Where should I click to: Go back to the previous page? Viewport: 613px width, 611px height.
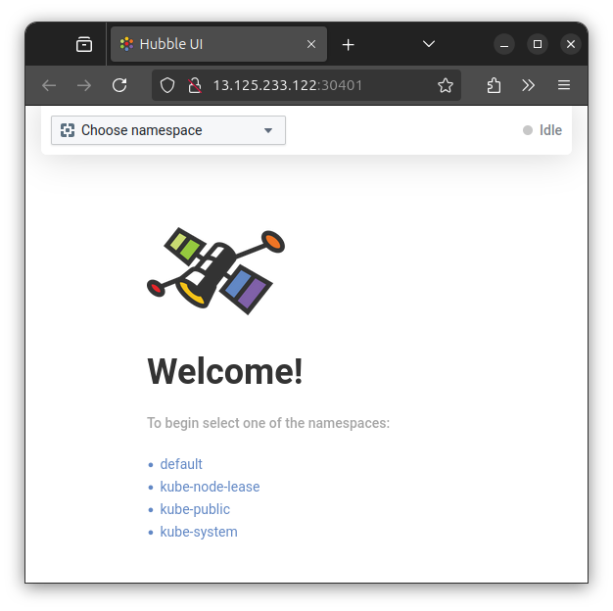point(49,85)
